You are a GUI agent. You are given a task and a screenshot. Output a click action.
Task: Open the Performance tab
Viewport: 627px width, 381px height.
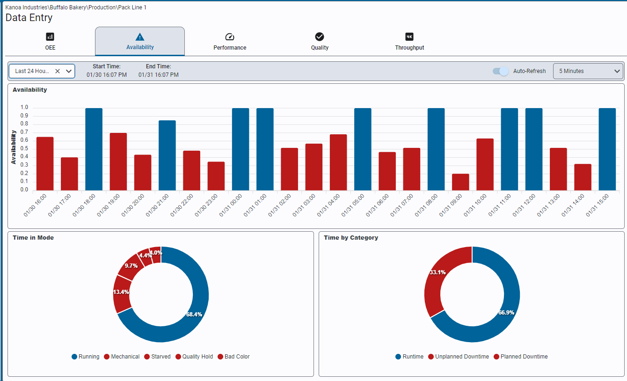[x=230, y=41]
